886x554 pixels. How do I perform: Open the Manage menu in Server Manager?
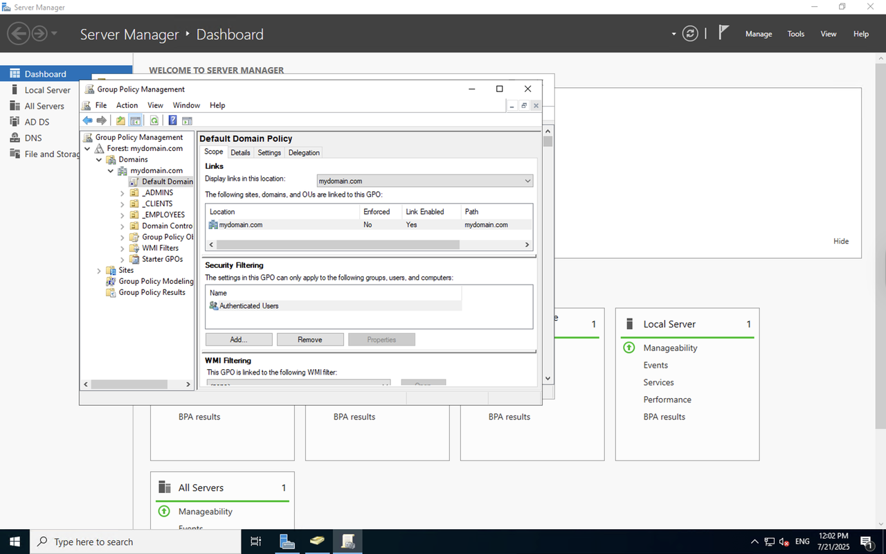pyautogui.click(x=759, y=34)
